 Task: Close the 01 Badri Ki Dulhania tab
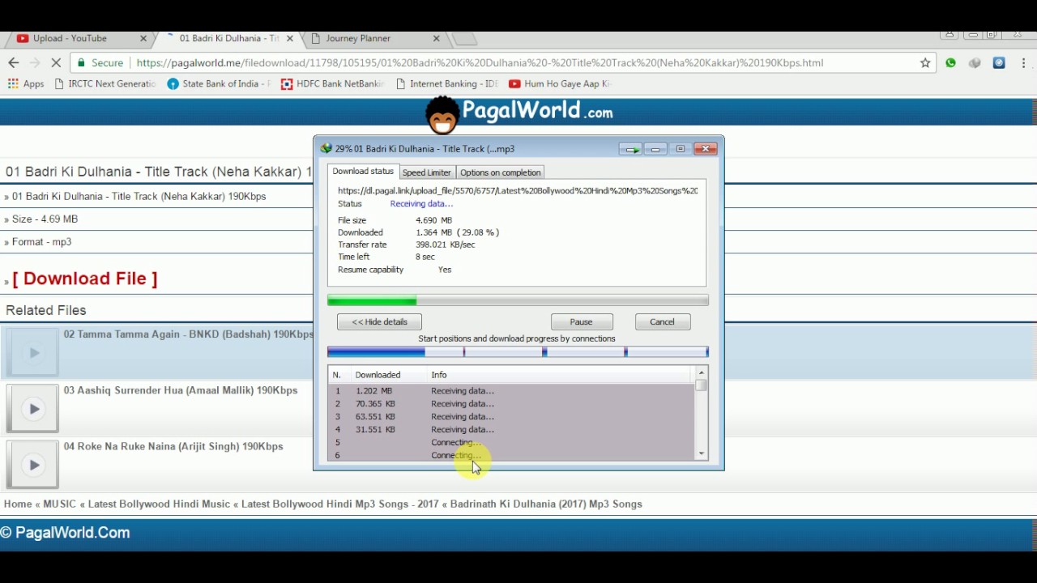[289, 38]
